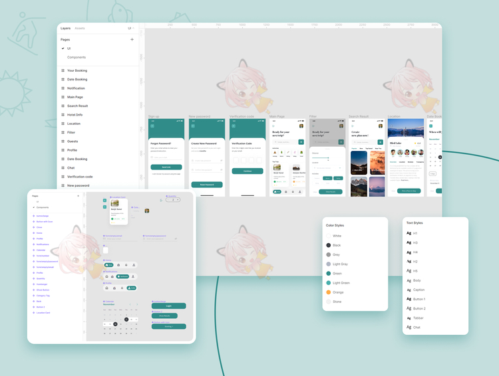Click Show Results button in Filter frame
The width and height of the screenshot is (499, 376).
[x=331, y=192]
